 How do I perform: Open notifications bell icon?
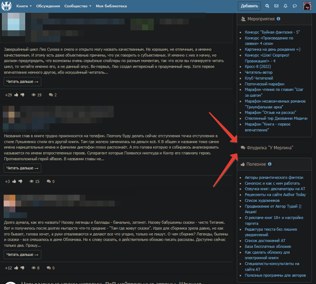coord(285,6)
